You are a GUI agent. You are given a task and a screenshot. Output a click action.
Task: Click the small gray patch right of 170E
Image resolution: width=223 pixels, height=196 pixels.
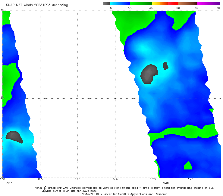coord(165,66)
